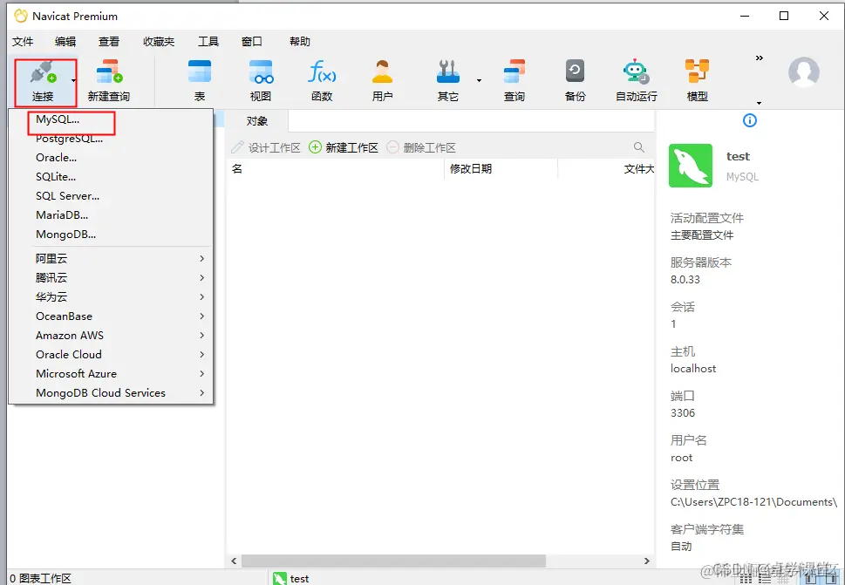
Task: Click 设计工作区 button
Action: coord(266,147)
